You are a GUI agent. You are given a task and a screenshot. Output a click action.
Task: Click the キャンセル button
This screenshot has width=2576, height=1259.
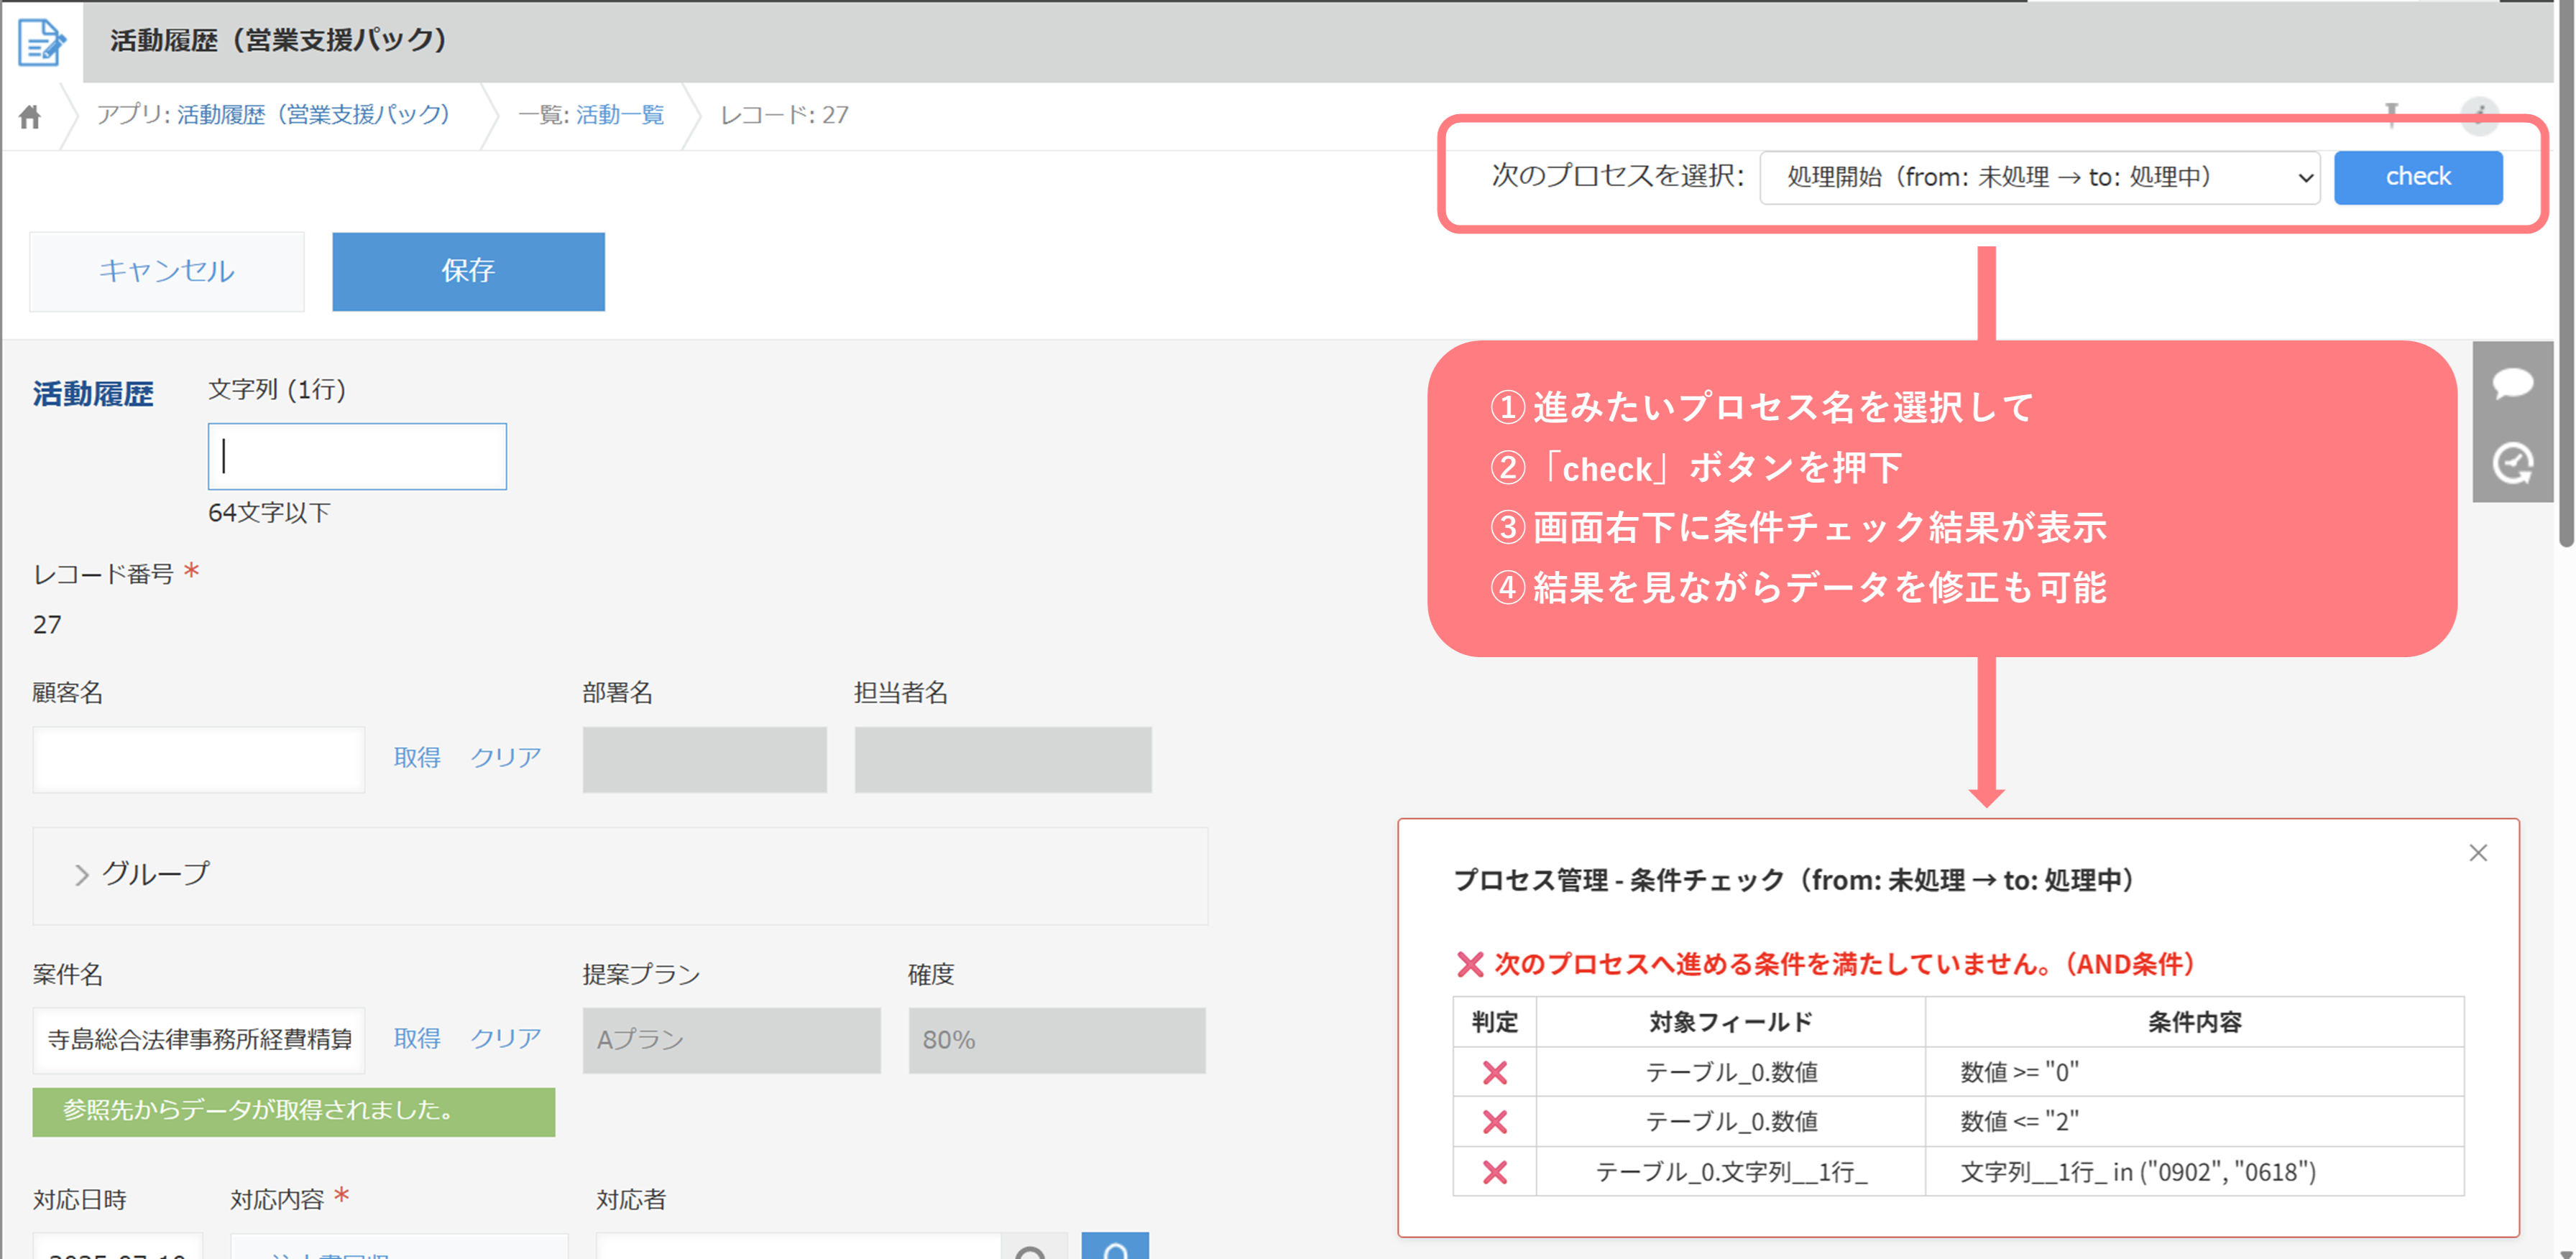[166, 271]
